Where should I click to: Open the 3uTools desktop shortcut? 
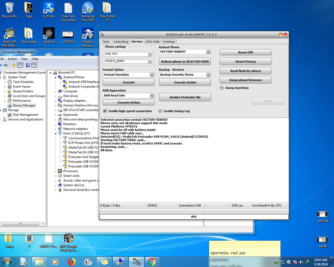[48, 10]
